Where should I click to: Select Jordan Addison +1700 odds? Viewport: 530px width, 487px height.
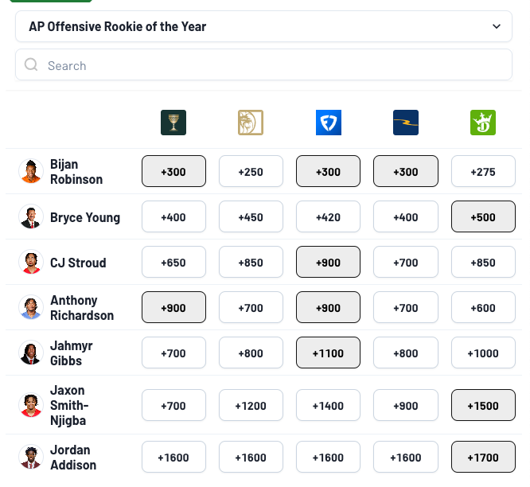[483, 457]
